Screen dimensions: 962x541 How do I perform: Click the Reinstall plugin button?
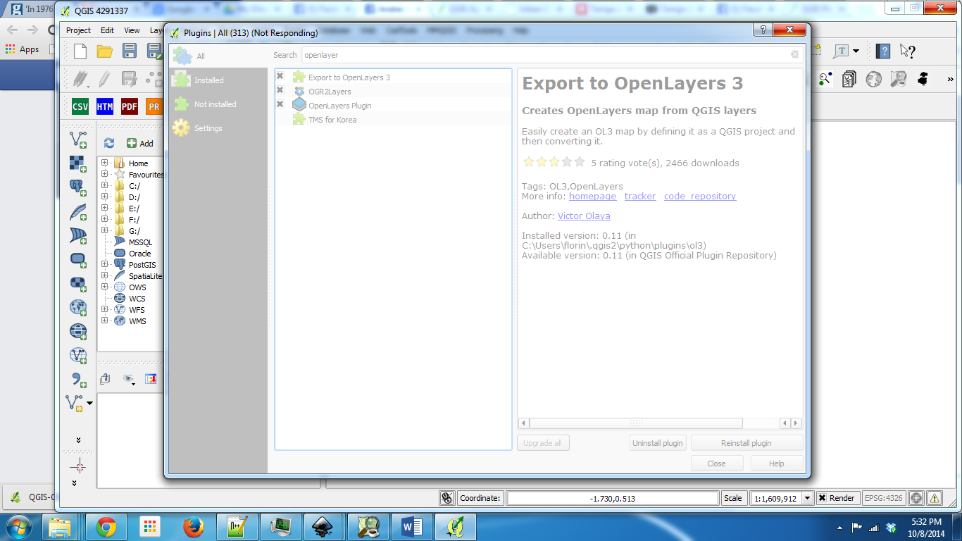click(747, 443)
